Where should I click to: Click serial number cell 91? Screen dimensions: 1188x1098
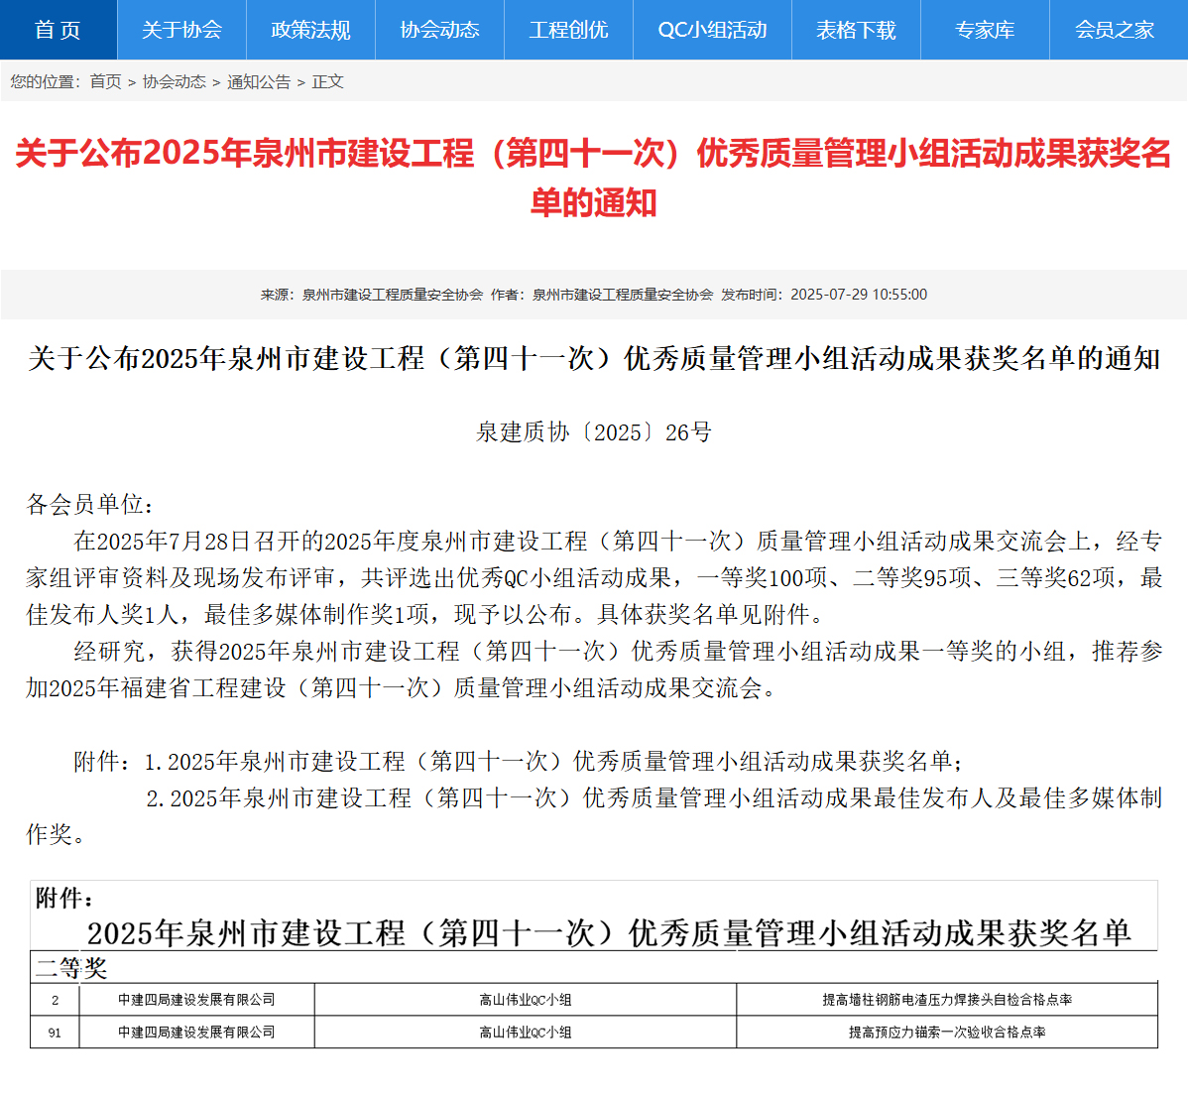coord(55,1033)
